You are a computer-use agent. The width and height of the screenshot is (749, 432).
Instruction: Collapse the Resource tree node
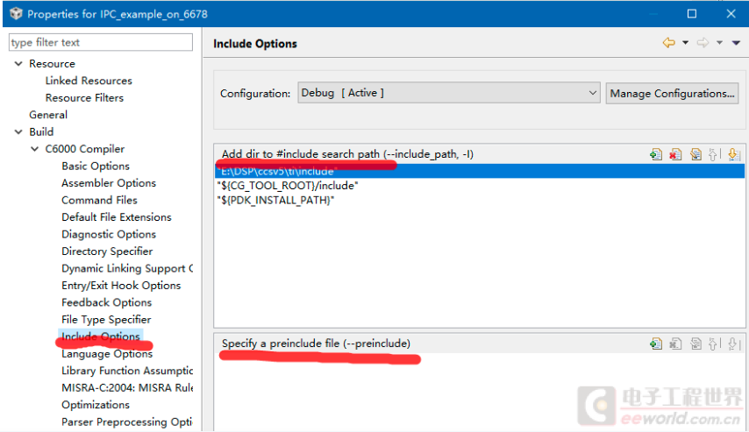(18, 64)
